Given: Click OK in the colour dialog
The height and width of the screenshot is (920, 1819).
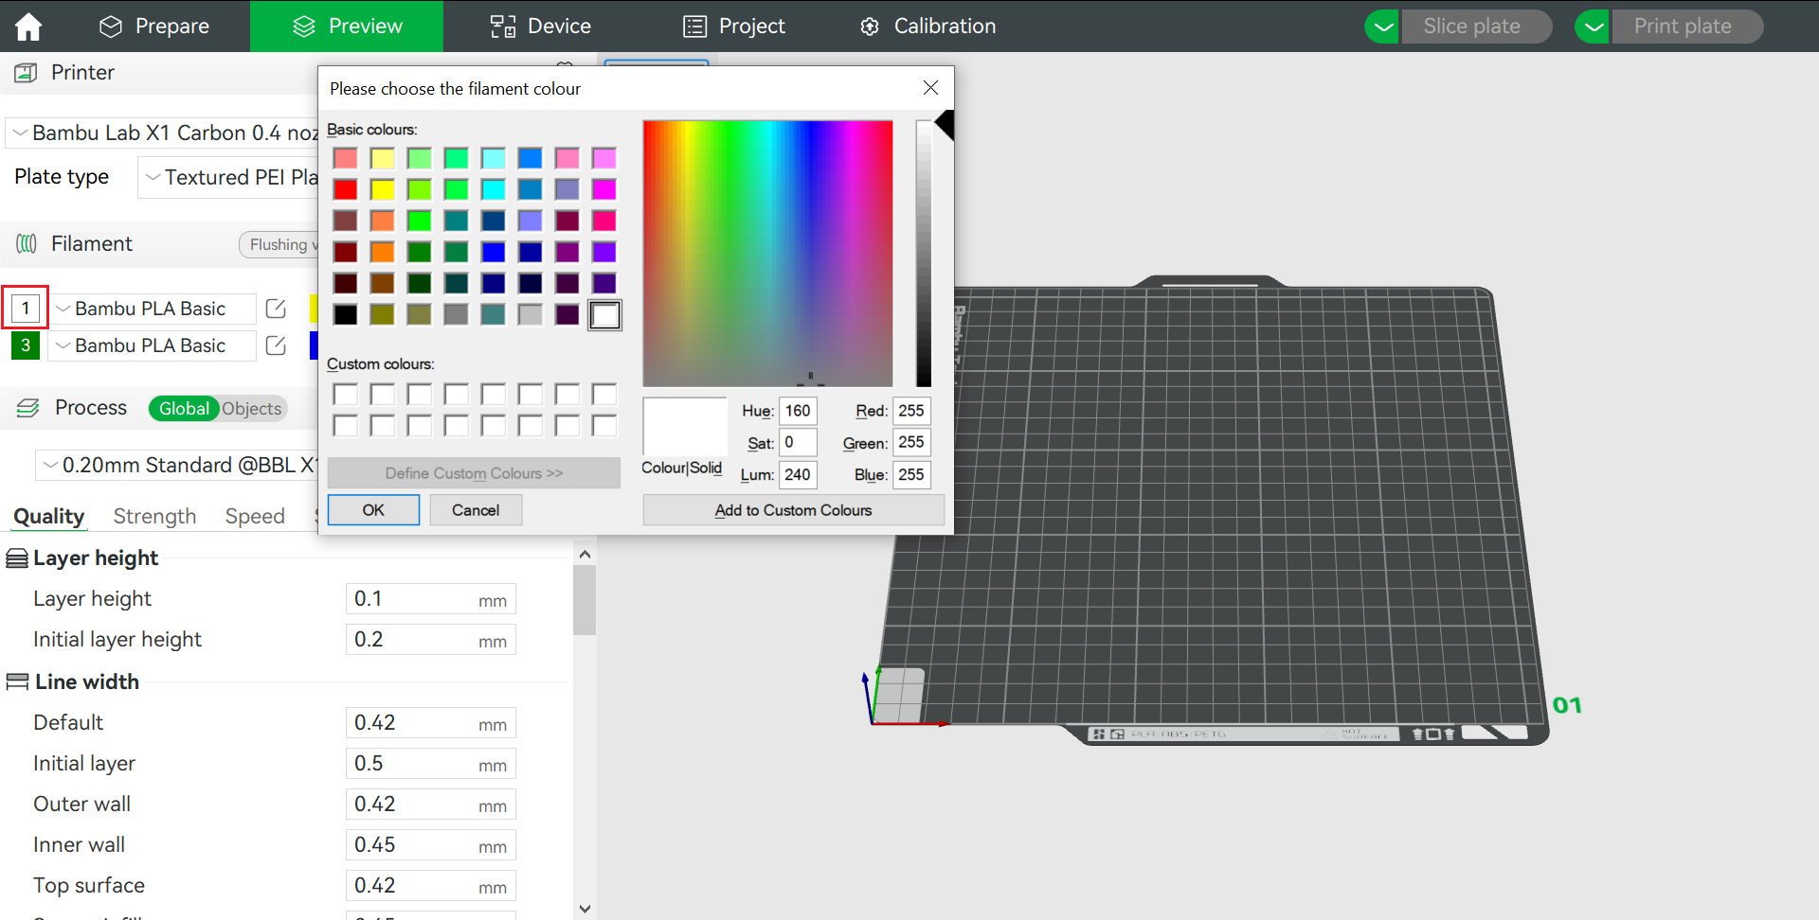Looking at the screenshot, I should coord(373,510).
